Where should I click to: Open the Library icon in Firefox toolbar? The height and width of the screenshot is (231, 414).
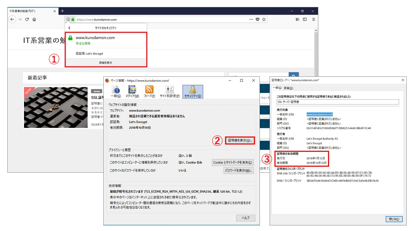click(x=297, y=19)
